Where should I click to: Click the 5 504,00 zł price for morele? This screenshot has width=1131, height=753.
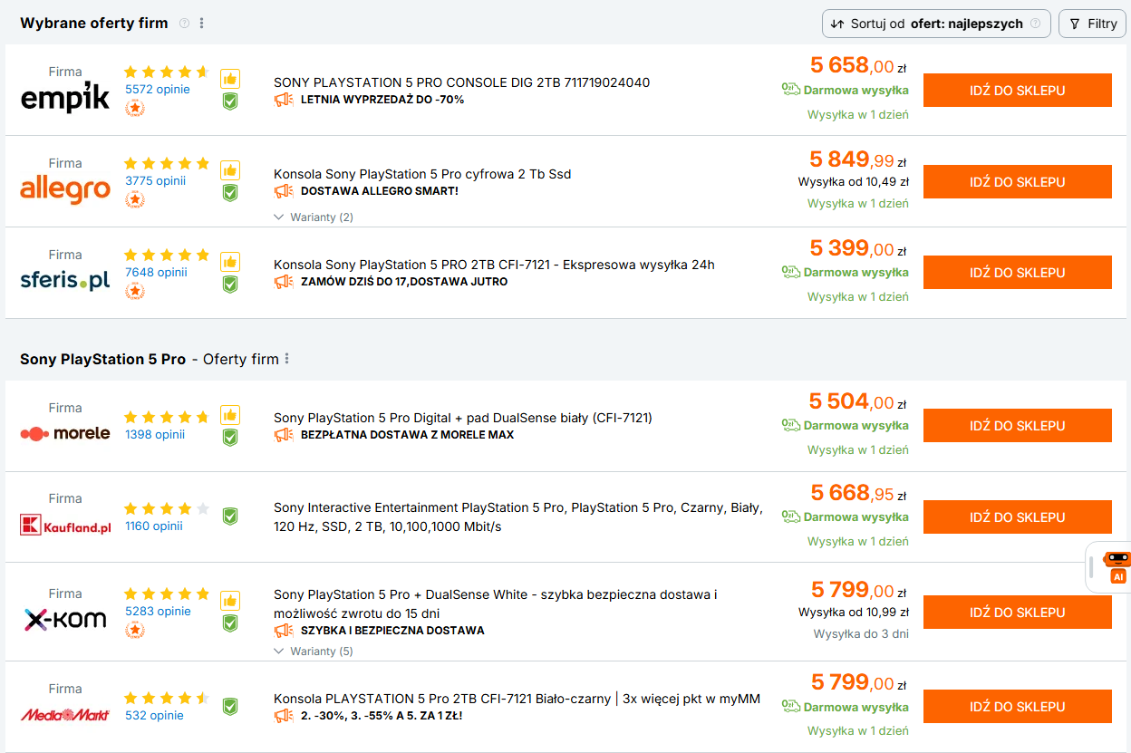[x=858, y=401]
